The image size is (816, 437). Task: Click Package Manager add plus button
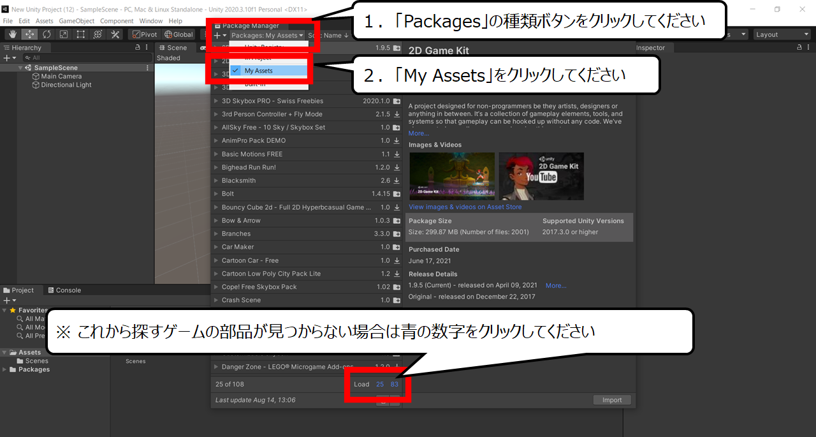coord(220,36)
